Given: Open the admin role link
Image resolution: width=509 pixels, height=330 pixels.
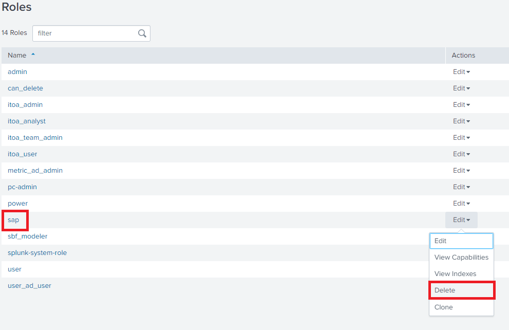Looking at the screenshot, I should [17, 72].
